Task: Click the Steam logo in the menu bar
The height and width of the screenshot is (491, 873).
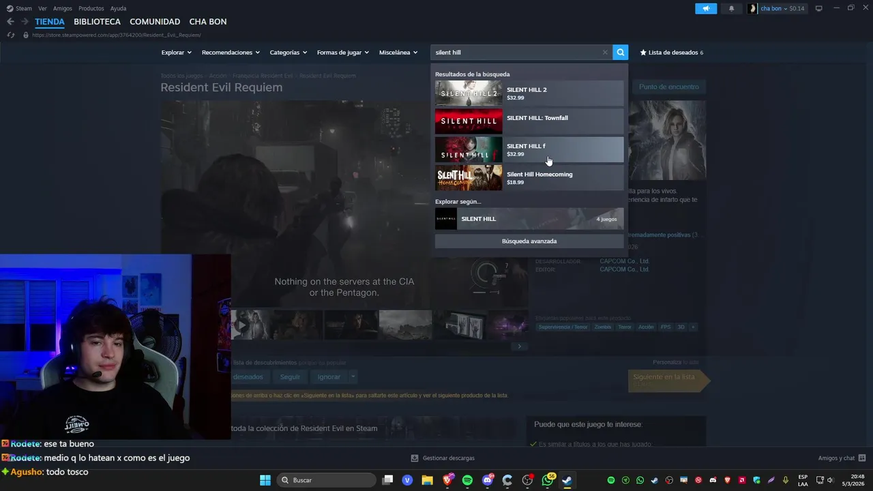Action: 10,8
